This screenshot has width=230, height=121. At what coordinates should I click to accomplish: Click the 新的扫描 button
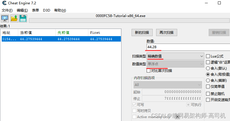[142, 32]
